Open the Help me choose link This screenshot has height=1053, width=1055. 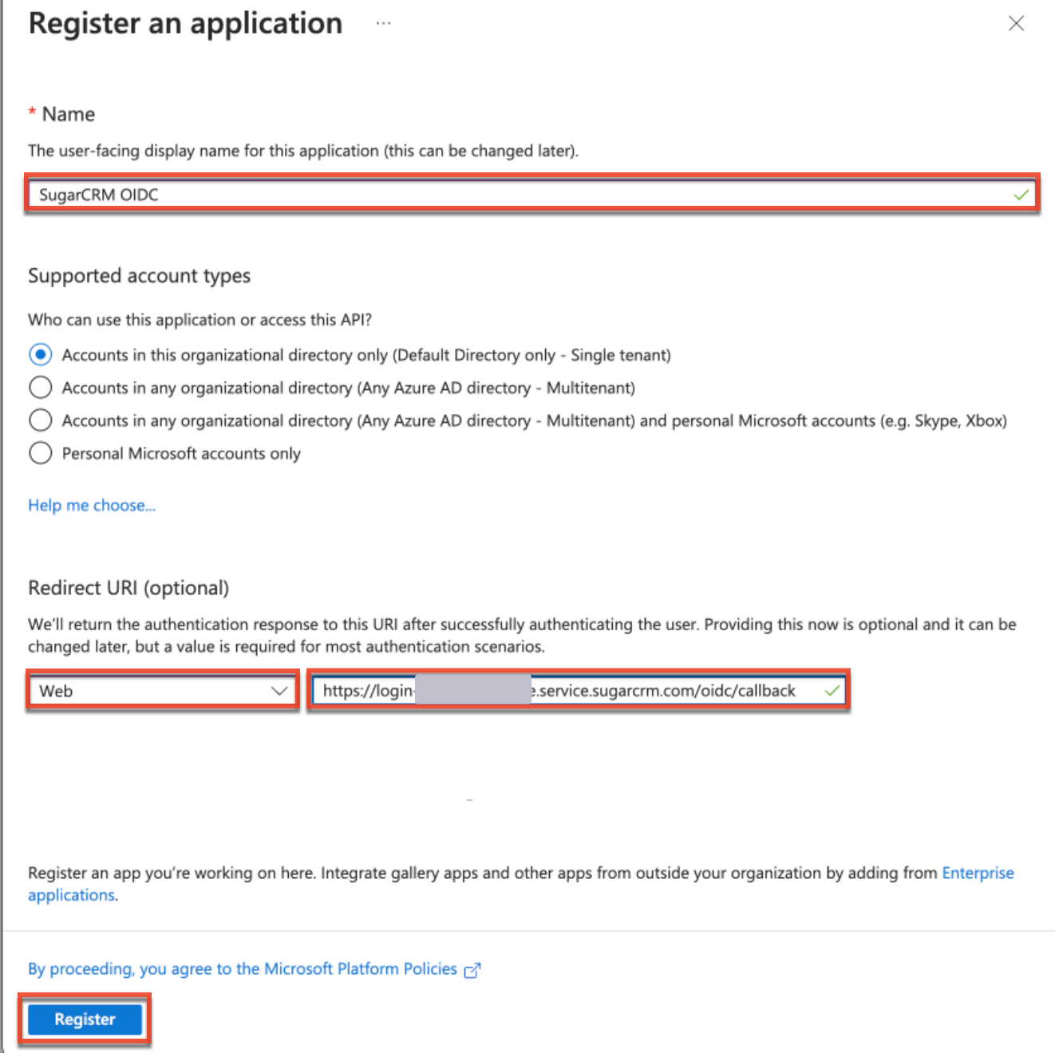click(x=91, y=504)
